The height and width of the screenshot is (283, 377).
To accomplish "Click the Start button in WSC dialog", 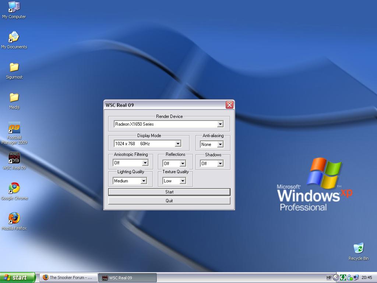I will (169, 192).
